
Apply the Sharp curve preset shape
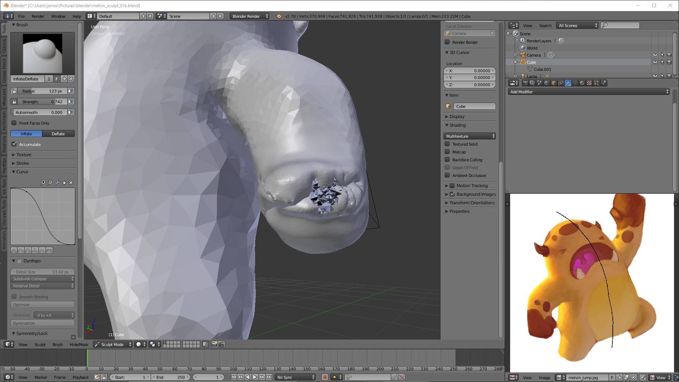coord(35,251)
